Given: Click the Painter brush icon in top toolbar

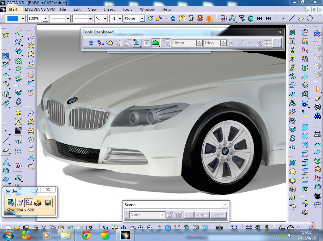Looking at the screenshot, I should pos(150,19).
